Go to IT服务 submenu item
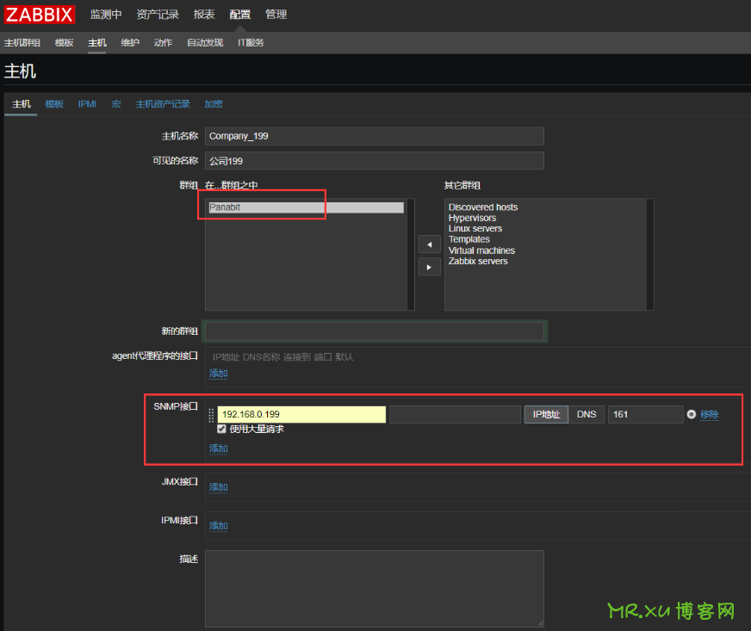Image resolution: width=751 pixels, height=631 pixels. point(251,42)
